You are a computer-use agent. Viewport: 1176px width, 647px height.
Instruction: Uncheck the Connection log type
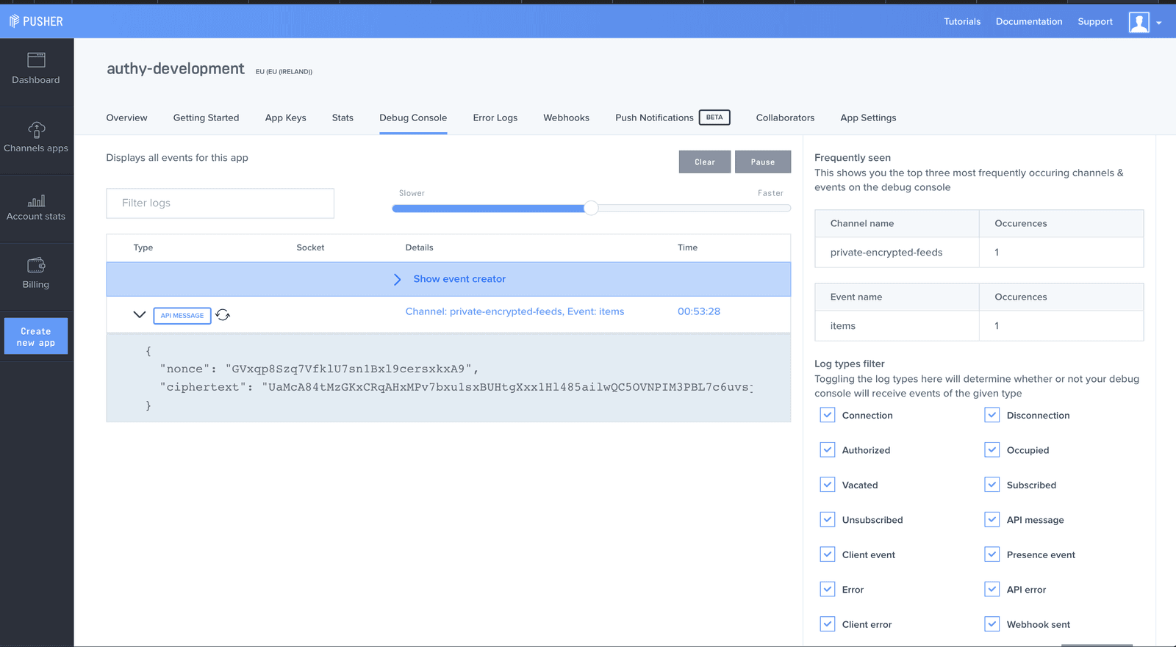[828, 415]
